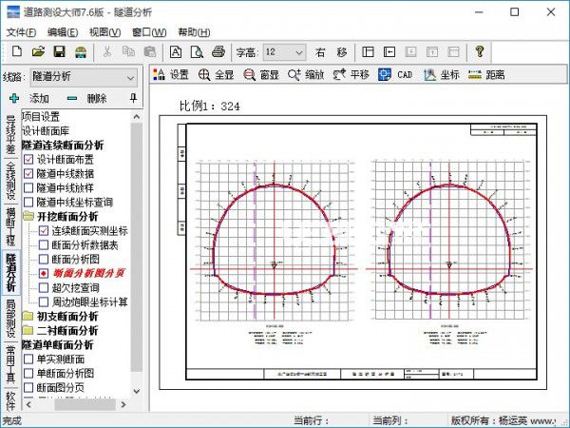Open the 视图(V) menu
570x428 pixels.
(x=105, y=32)
